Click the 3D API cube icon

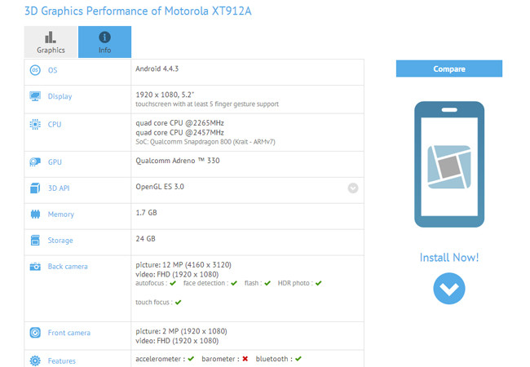coord(35,188)
